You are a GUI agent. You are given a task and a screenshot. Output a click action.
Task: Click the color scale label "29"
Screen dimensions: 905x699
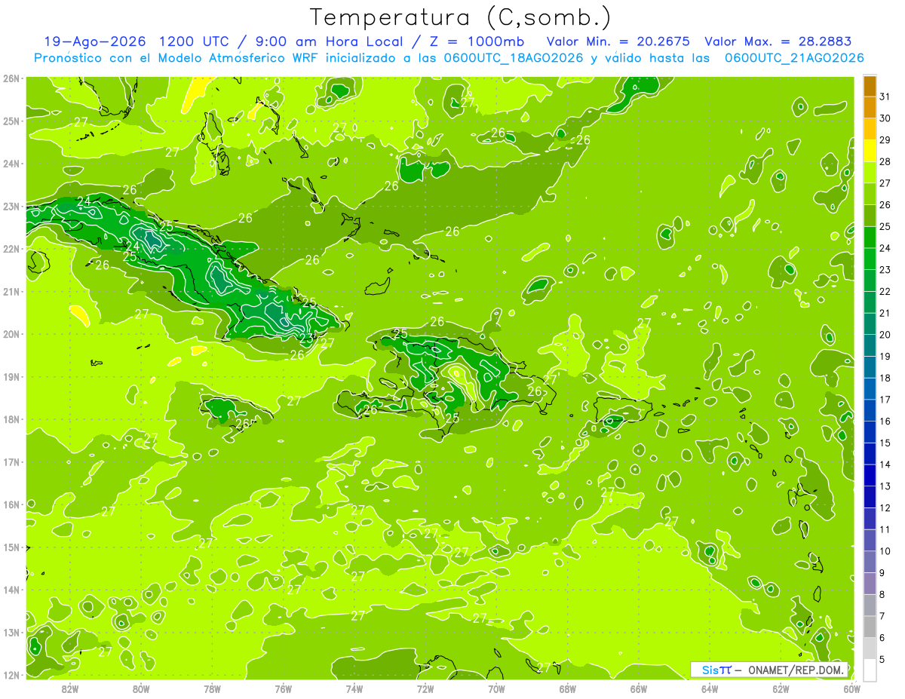tap(885, 140)
